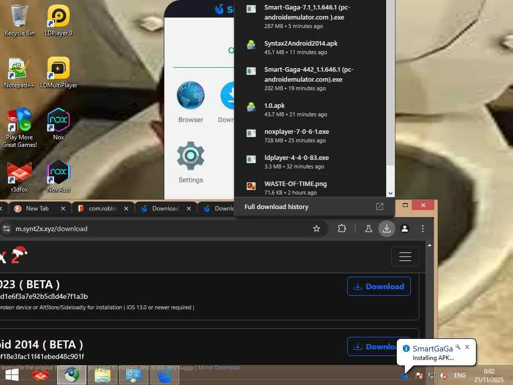Open WASTE-OF-TIME.png download entry
Viewport: 513px width, 385px height.
[x=311, y=186]
